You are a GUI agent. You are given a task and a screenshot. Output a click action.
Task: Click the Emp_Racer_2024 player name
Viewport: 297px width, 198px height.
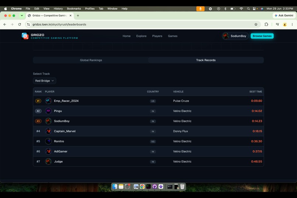(66, 101)
